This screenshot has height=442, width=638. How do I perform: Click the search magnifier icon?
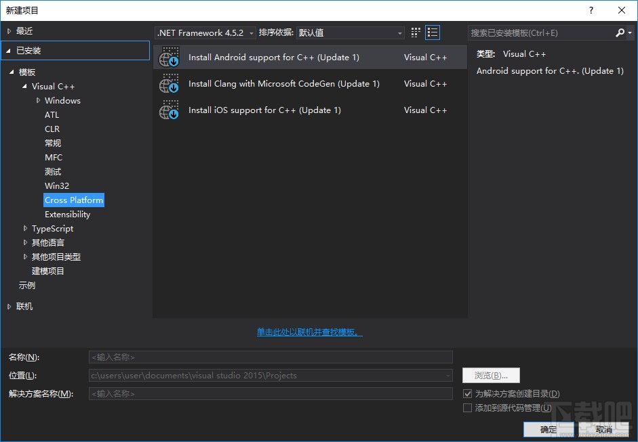click(x=620, y=33)
